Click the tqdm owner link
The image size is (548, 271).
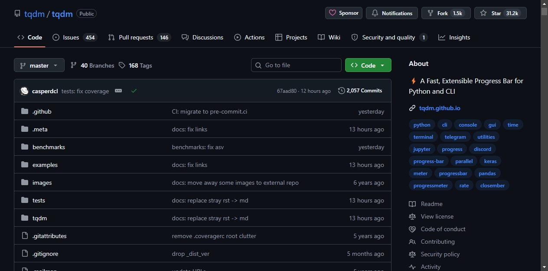(34, 14)
